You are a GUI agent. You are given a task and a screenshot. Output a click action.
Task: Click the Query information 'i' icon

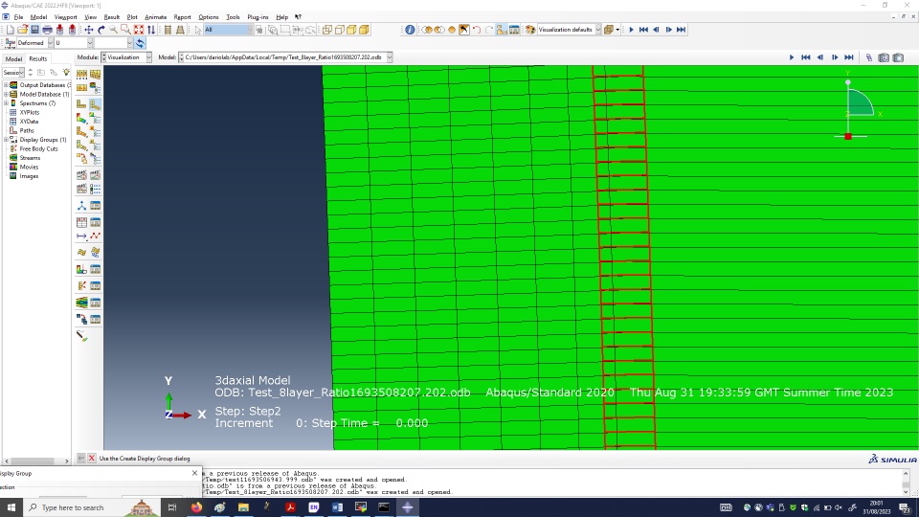coord(410,30)
